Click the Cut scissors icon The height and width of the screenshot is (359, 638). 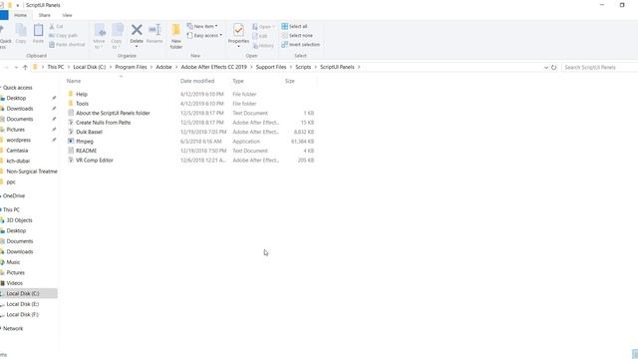(x=52, y=26)
